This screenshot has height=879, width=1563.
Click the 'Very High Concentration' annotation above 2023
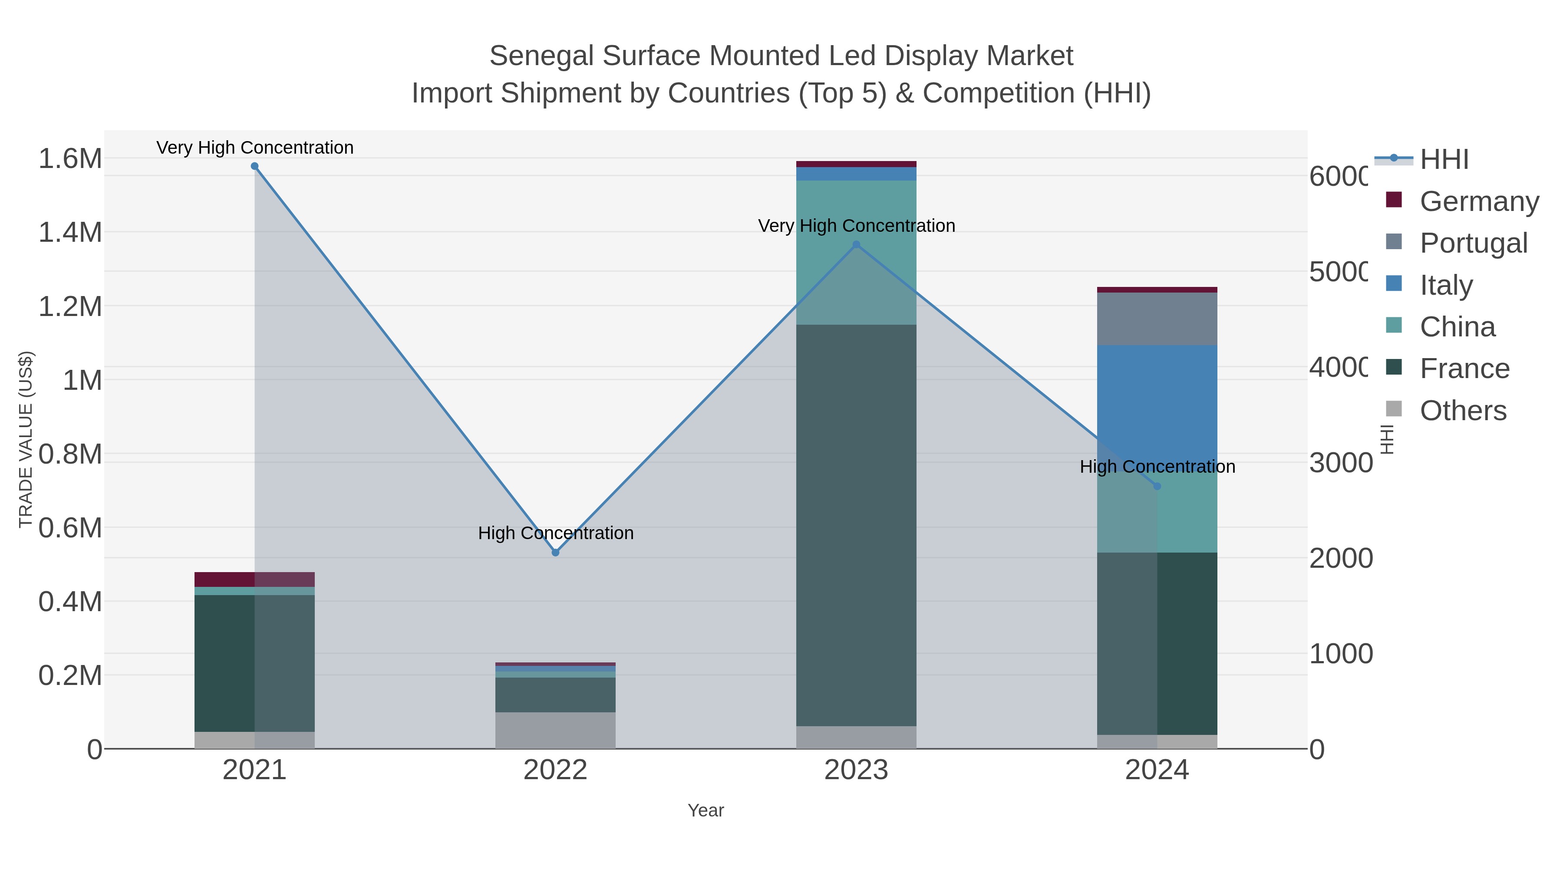pyautogui.click(x=857, y=226)
